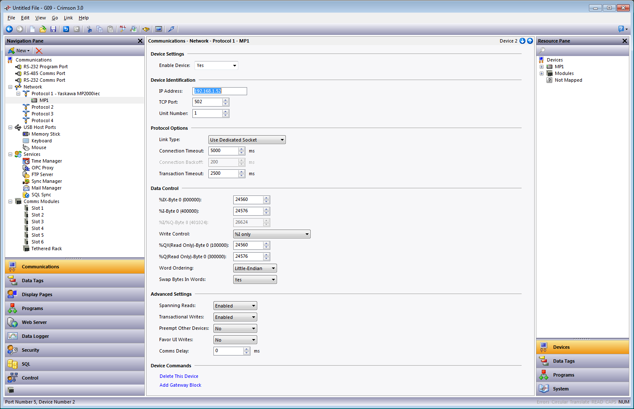The width and height of the screenshot is (634, 409).
Task: Click the Find All magnifier icon
Action: (123, 29)
